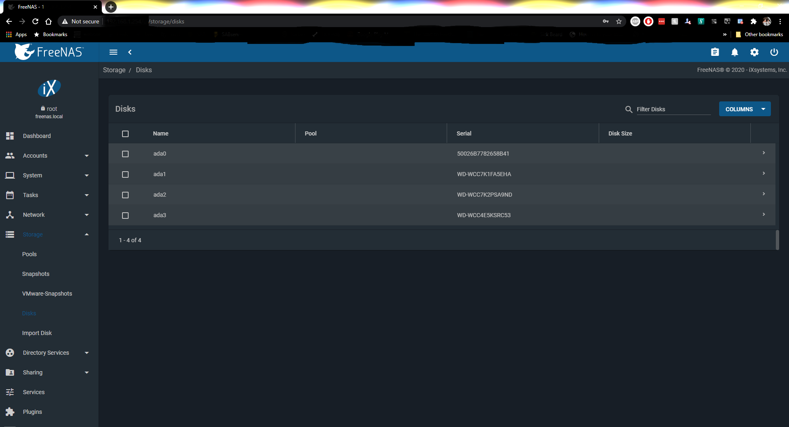Bookmark this page with the star icon
The height and width of the screenshot is (427, 789).
tap(619, 21)
